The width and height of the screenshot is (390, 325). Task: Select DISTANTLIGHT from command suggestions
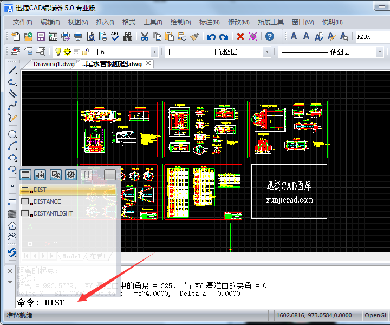coord(68,213)
